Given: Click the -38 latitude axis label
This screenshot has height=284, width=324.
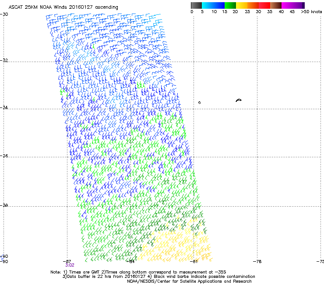Looking at the screenshot, I should point(4,205).
